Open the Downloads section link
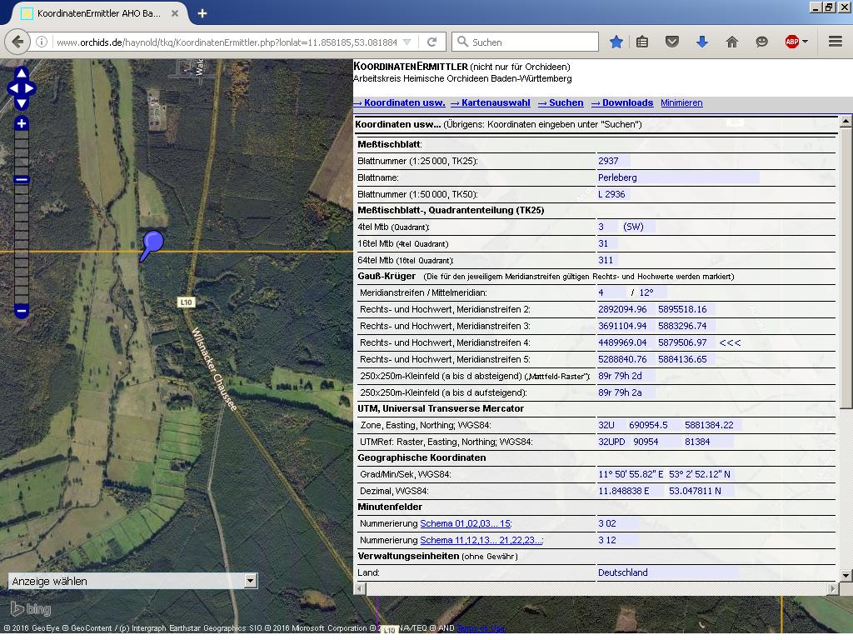 (x=621, y=102)
